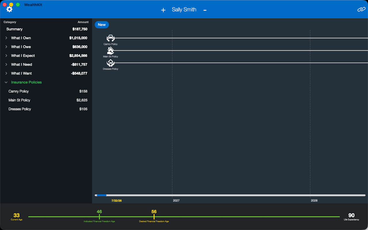Click the WealthKit window title
The width and height of the screenshot is (368, 230).
tap(33, 5)
